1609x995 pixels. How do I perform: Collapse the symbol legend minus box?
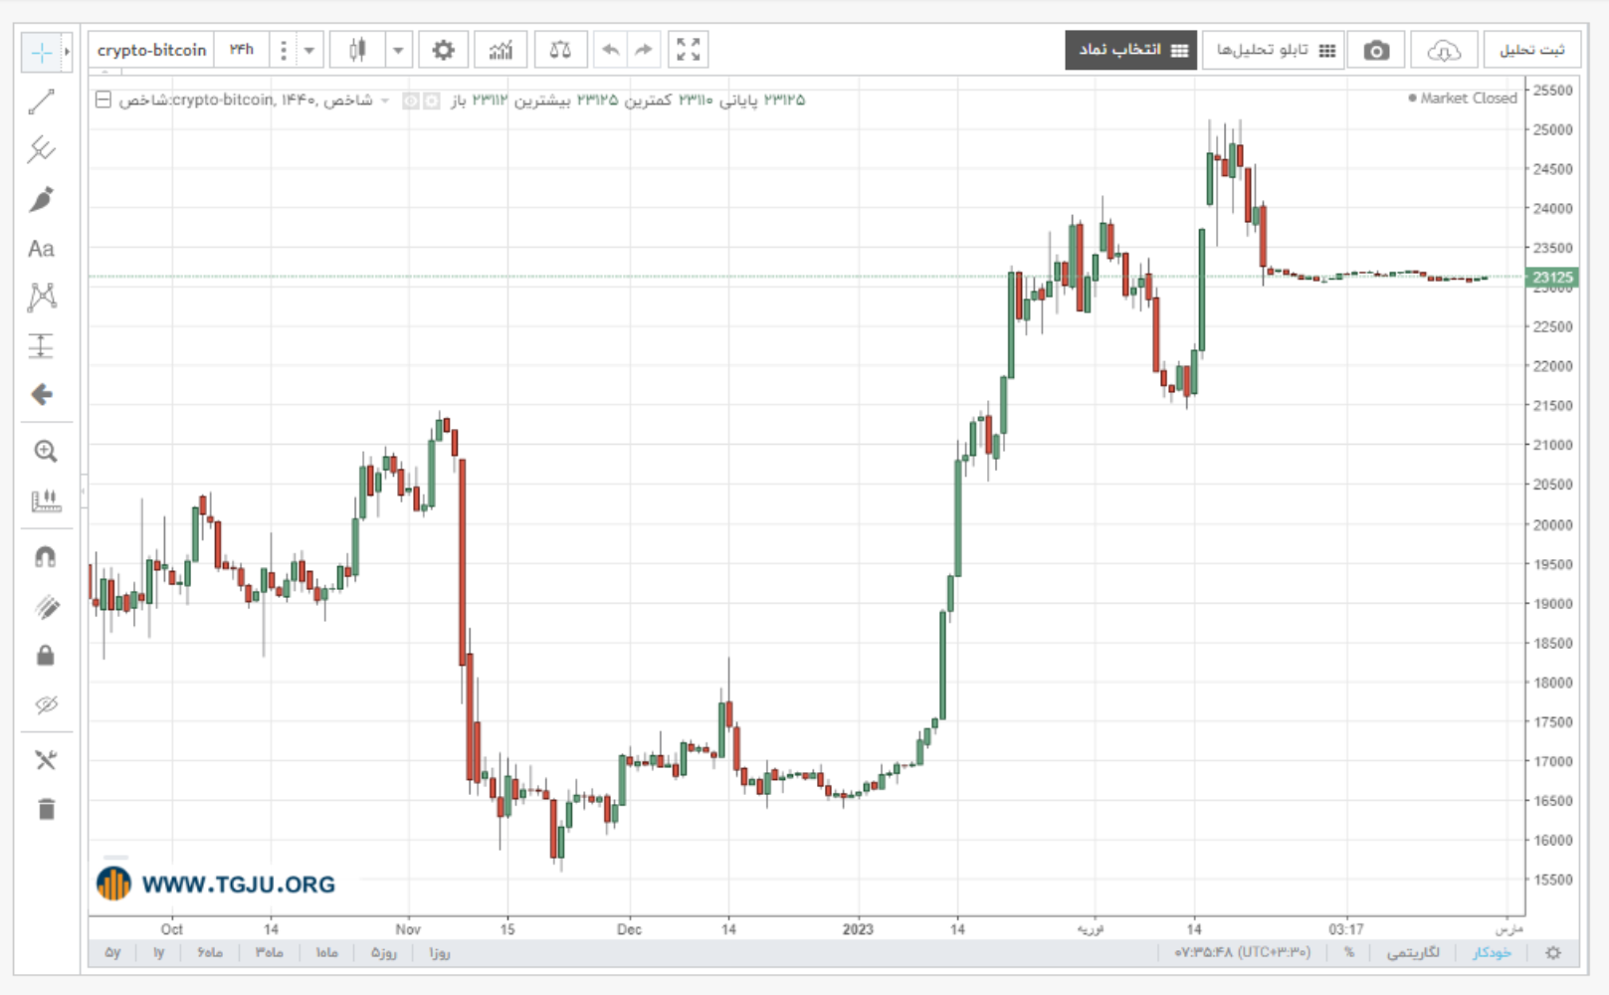102,99
